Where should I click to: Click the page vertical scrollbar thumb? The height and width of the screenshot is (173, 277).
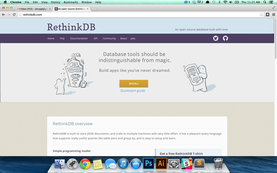275,39
